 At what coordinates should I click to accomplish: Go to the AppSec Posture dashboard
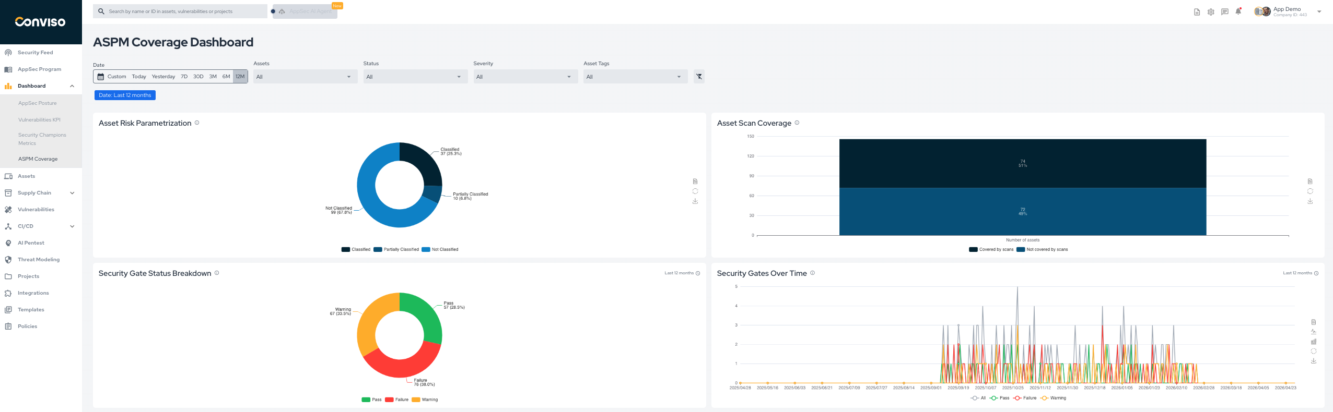pos(37,103)
